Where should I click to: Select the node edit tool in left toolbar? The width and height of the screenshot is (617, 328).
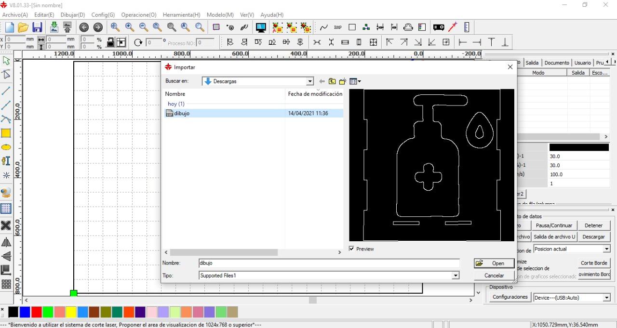coord(6,74)
